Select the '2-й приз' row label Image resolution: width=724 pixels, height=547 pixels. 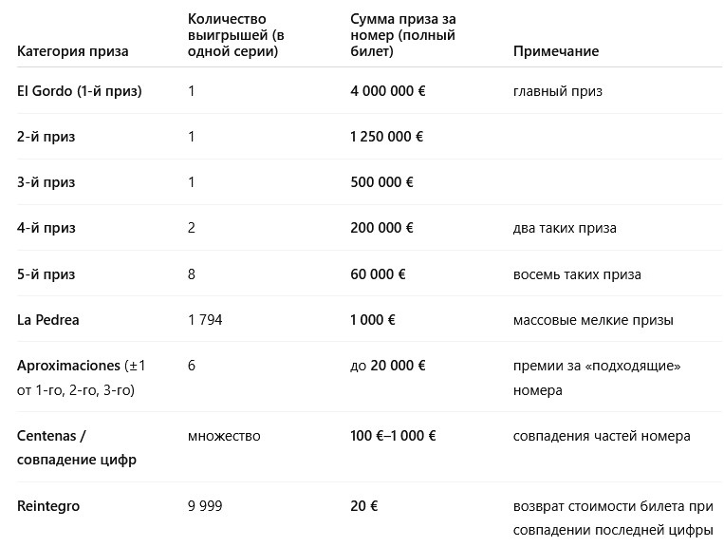pos(46,137)
